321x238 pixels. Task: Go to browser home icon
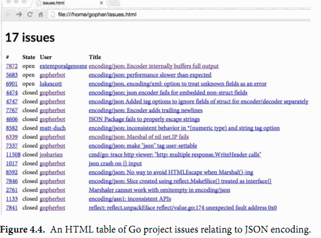tap(41, 15)
